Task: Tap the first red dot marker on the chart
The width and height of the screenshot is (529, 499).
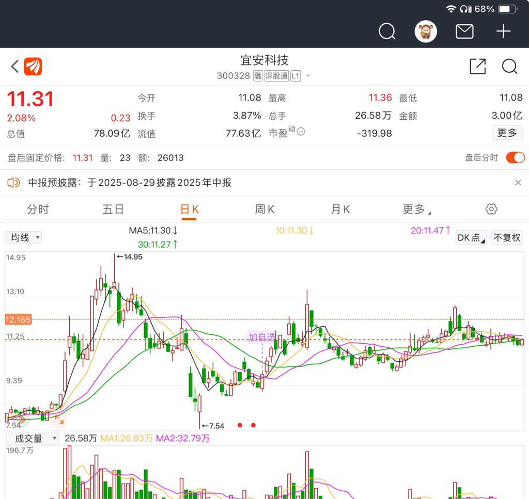Action: 240,425
